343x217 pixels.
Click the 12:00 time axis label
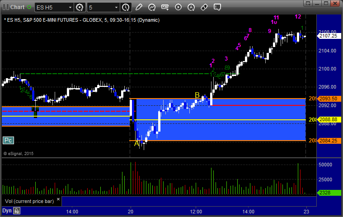(x=196, y=212)
